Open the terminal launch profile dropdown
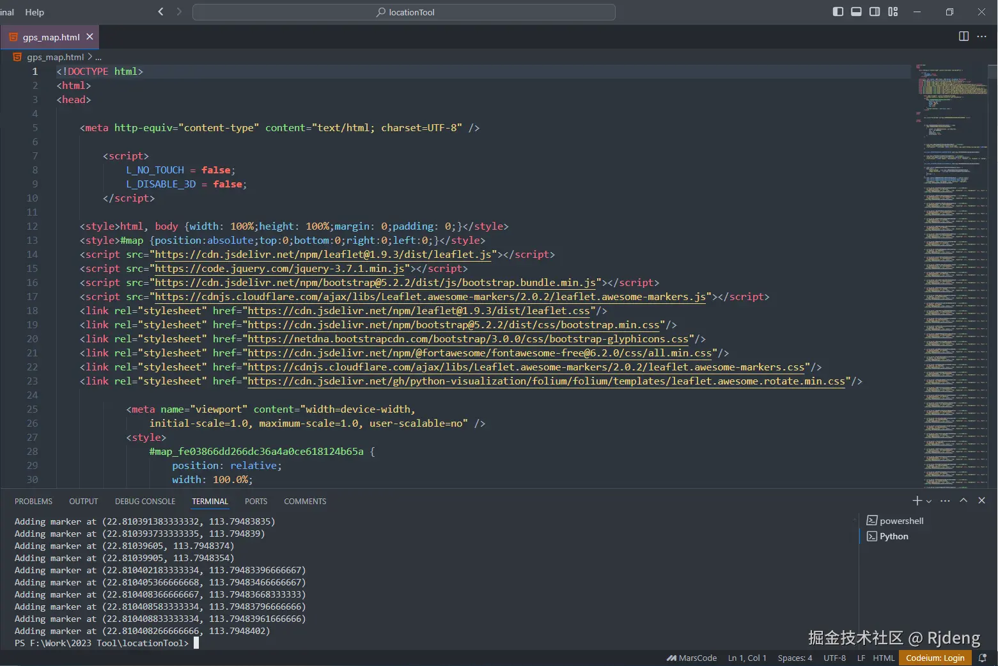Viewport: 998px width, 666px height. tap(929, 502)
